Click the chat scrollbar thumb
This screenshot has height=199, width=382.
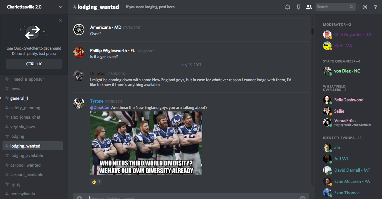pyautogui.click(x=312, y=31)
